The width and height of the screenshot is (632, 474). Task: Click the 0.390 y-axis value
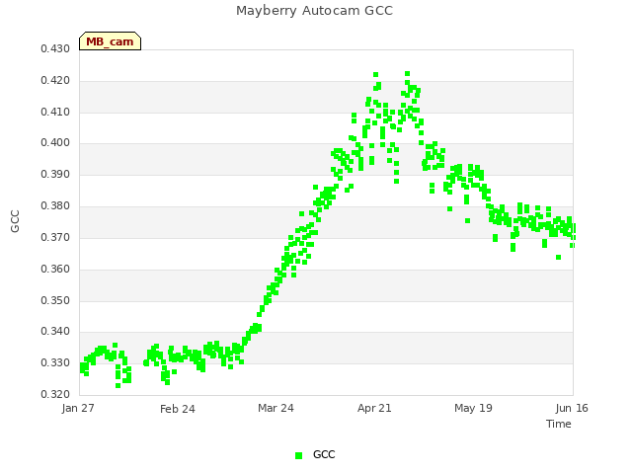tap(55, 174)
